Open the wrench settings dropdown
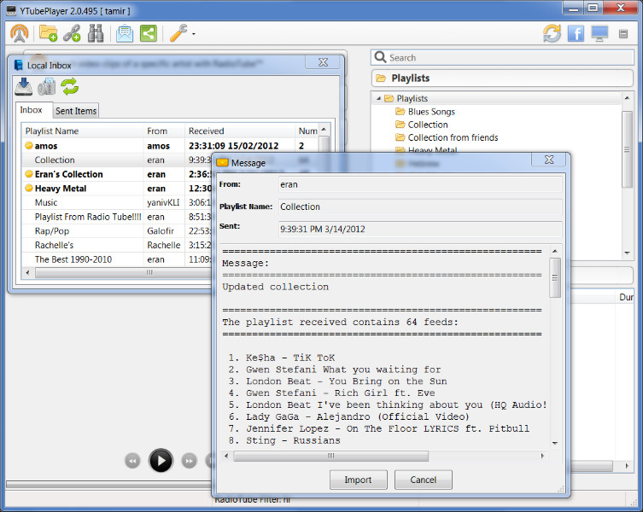 coord(181,33)
